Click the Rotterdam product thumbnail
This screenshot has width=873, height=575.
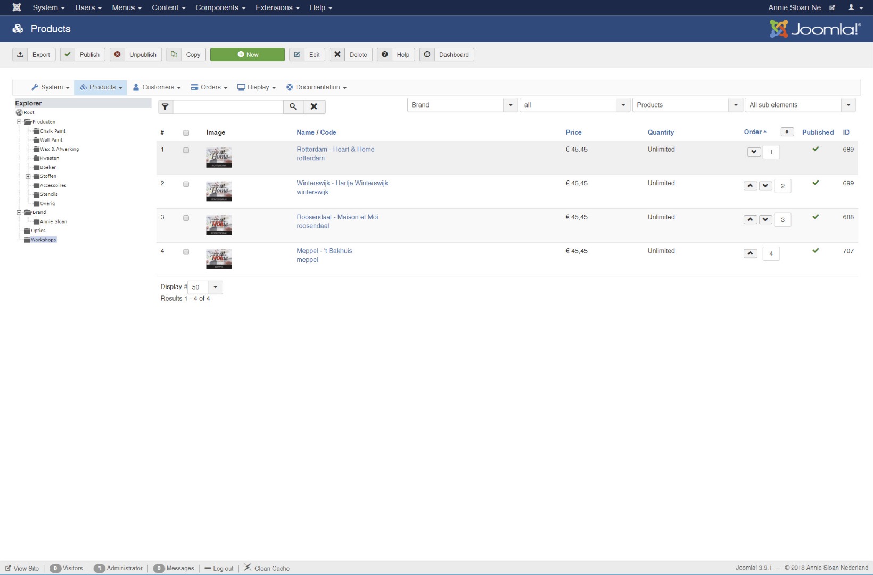219,158
